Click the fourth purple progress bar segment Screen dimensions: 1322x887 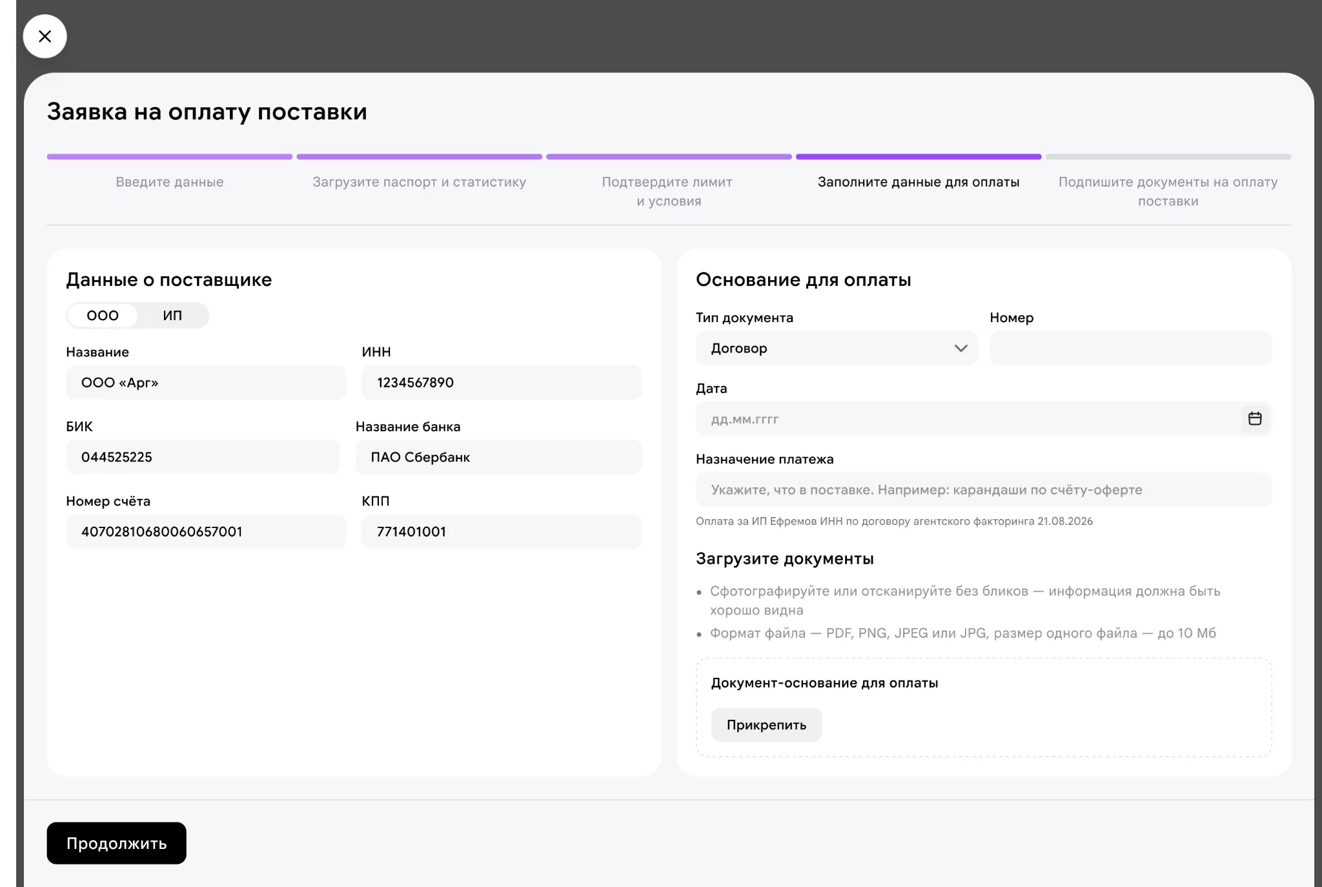pyautogui.click(x=919, y=157)
